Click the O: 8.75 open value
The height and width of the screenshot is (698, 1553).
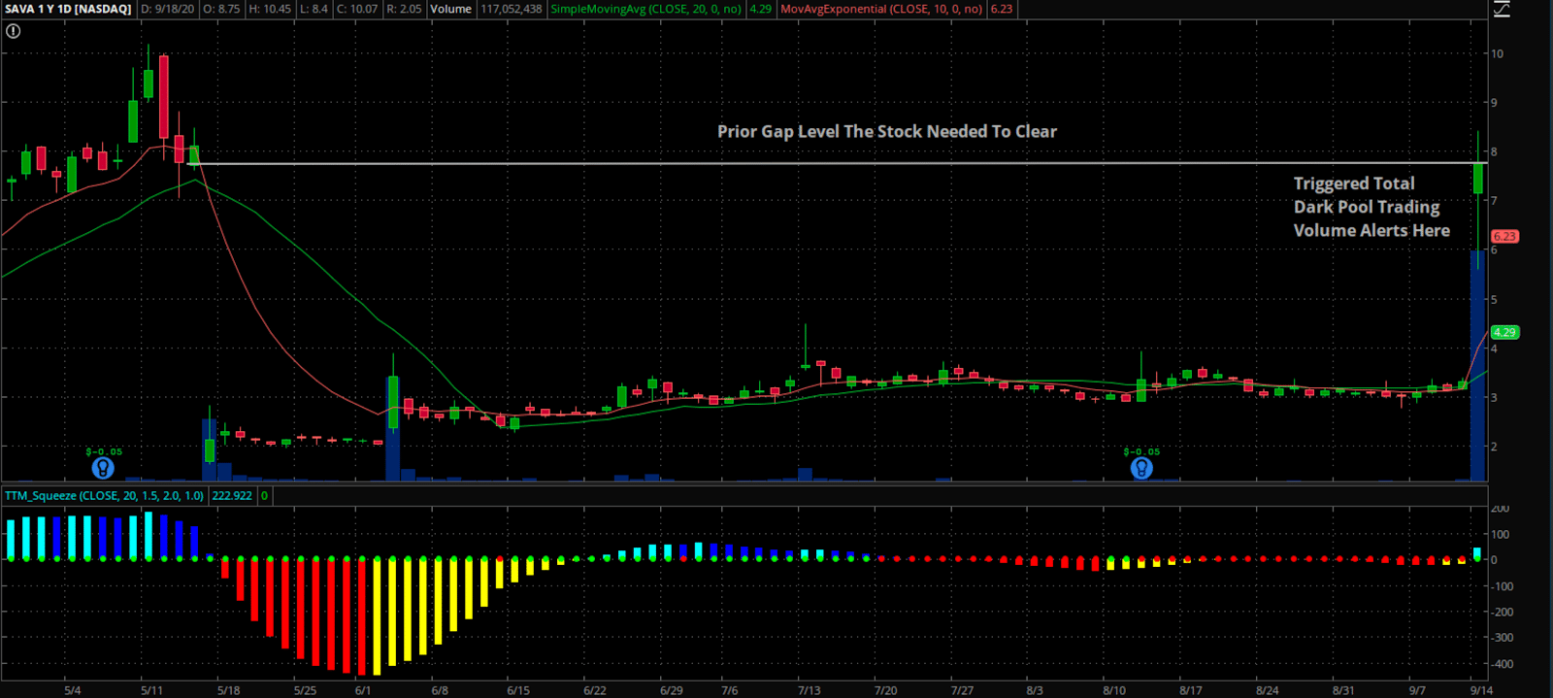point(221,9)
